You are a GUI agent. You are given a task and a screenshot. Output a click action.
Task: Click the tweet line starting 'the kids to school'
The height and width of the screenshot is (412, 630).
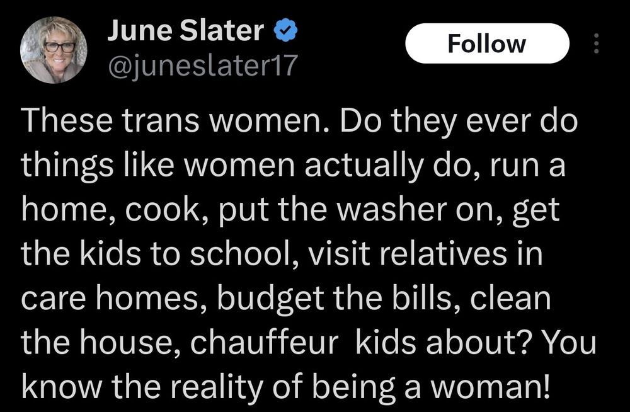[x=282, y=254]
